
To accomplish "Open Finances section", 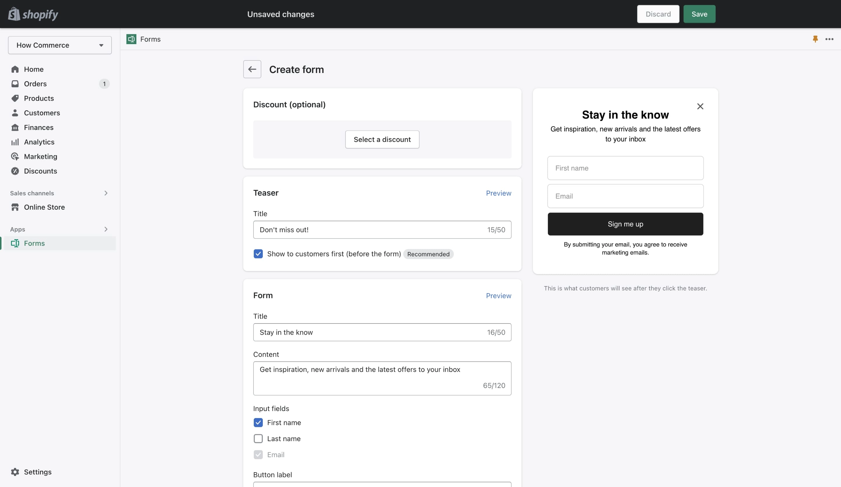I will (x=39, y=127).
